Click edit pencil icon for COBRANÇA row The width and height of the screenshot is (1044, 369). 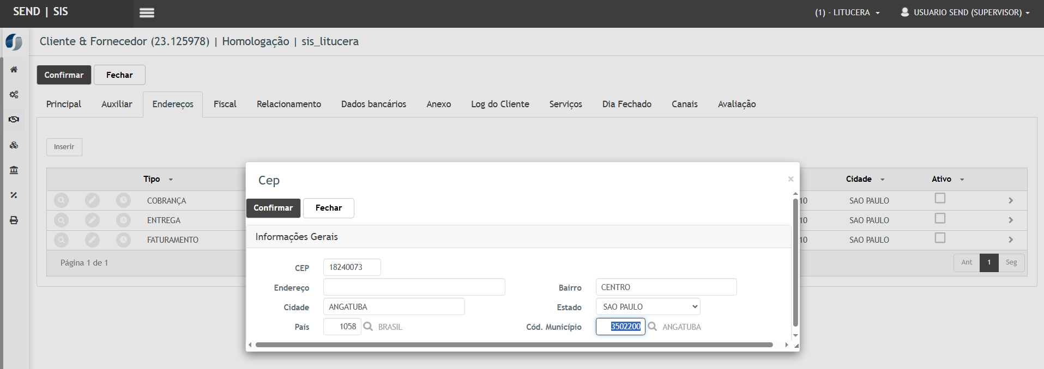(92, 201)
